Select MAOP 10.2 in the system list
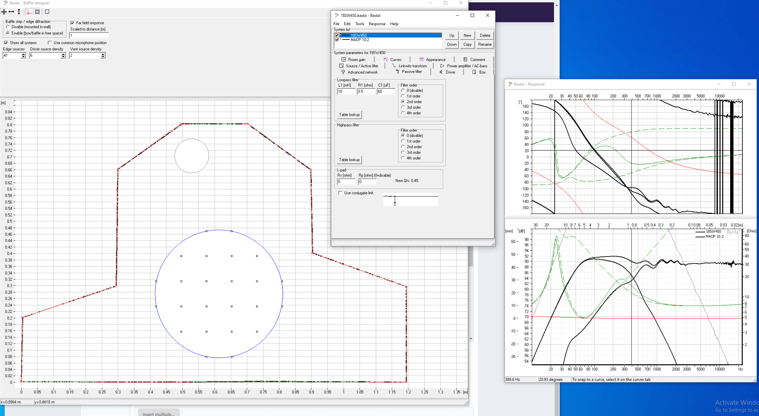This screenshot has height=416, width=759. [388, 40]
